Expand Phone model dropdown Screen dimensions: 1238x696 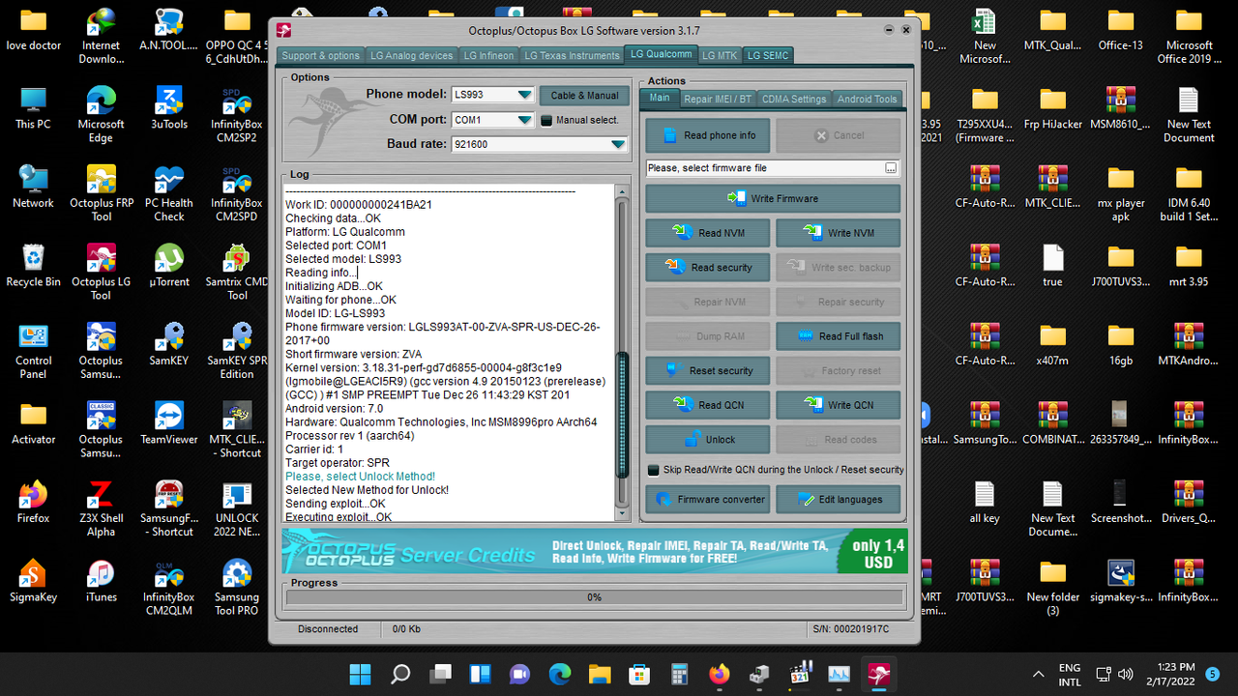pos(524,95)
